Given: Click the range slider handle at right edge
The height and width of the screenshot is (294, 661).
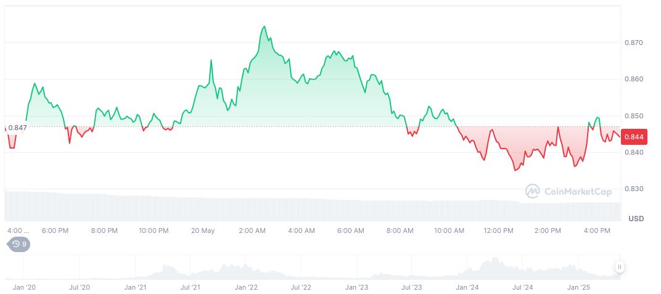Looking at the screenshot, I should point(619,267).
